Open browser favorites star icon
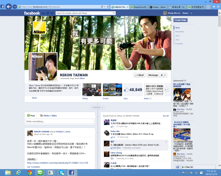 (214, 7)
